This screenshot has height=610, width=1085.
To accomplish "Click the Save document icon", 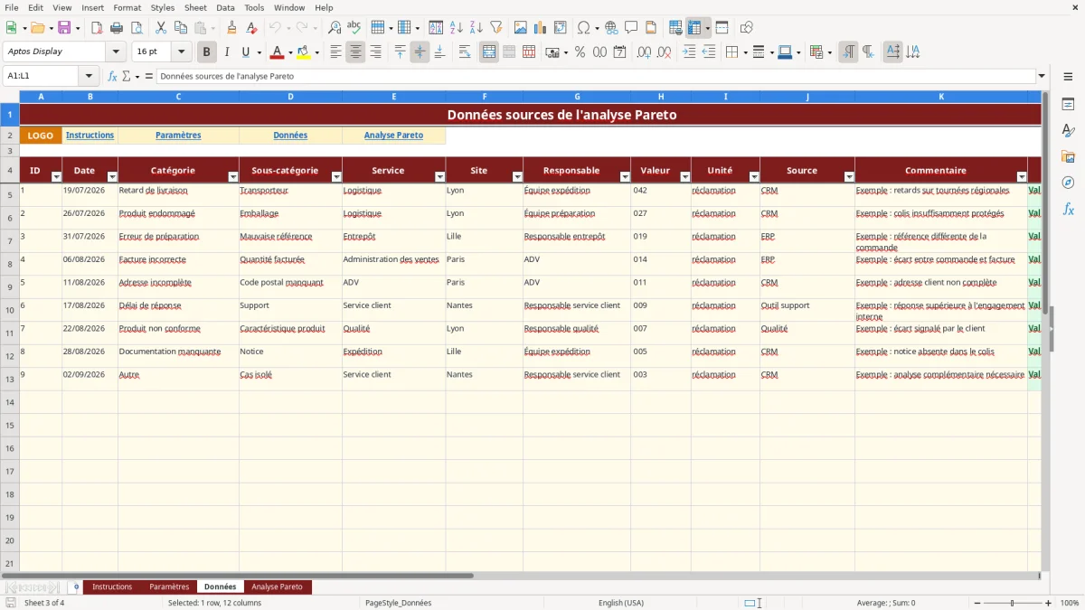I will [x=64, y=28].
